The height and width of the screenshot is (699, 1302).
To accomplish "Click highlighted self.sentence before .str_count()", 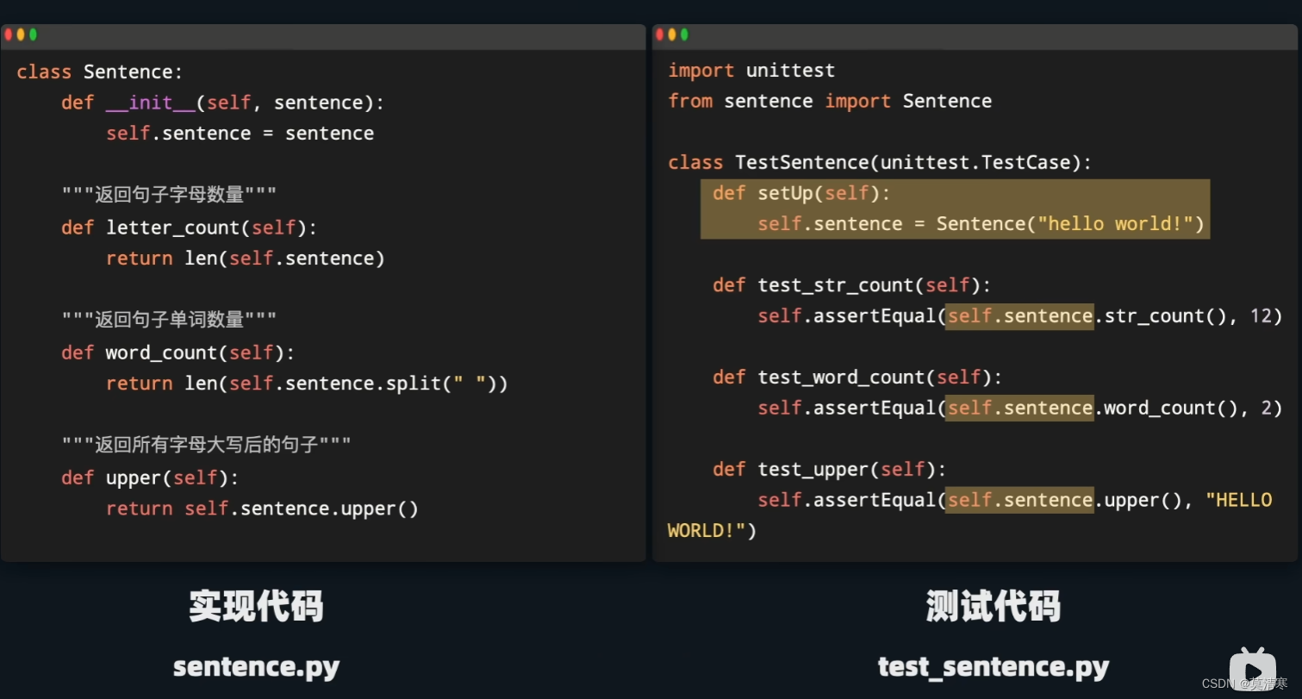I will [x=1020, y=316].
